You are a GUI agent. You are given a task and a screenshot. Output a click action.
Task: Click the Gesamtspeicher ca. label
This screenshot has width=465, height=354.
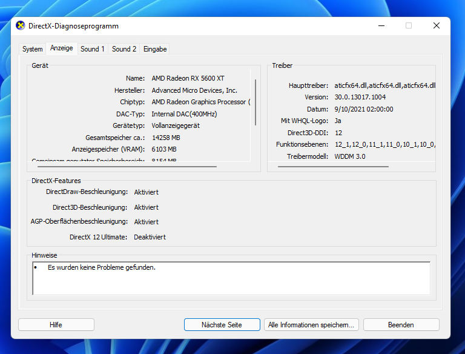[115, 138]
